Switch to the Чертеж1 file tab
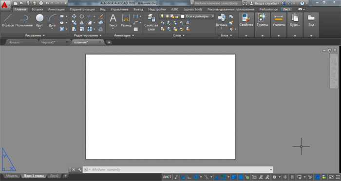Viewport: 341px width, 181px height. 49,42
